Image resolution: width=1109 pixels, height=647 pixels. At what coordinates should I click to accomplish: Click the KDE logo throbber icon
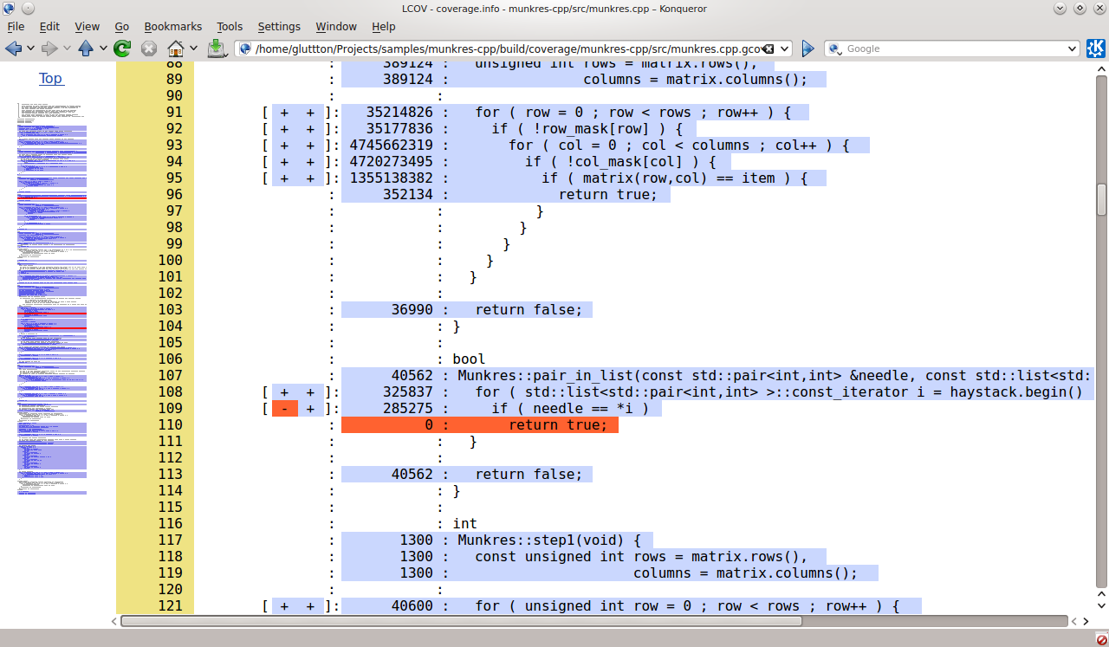1096,49
